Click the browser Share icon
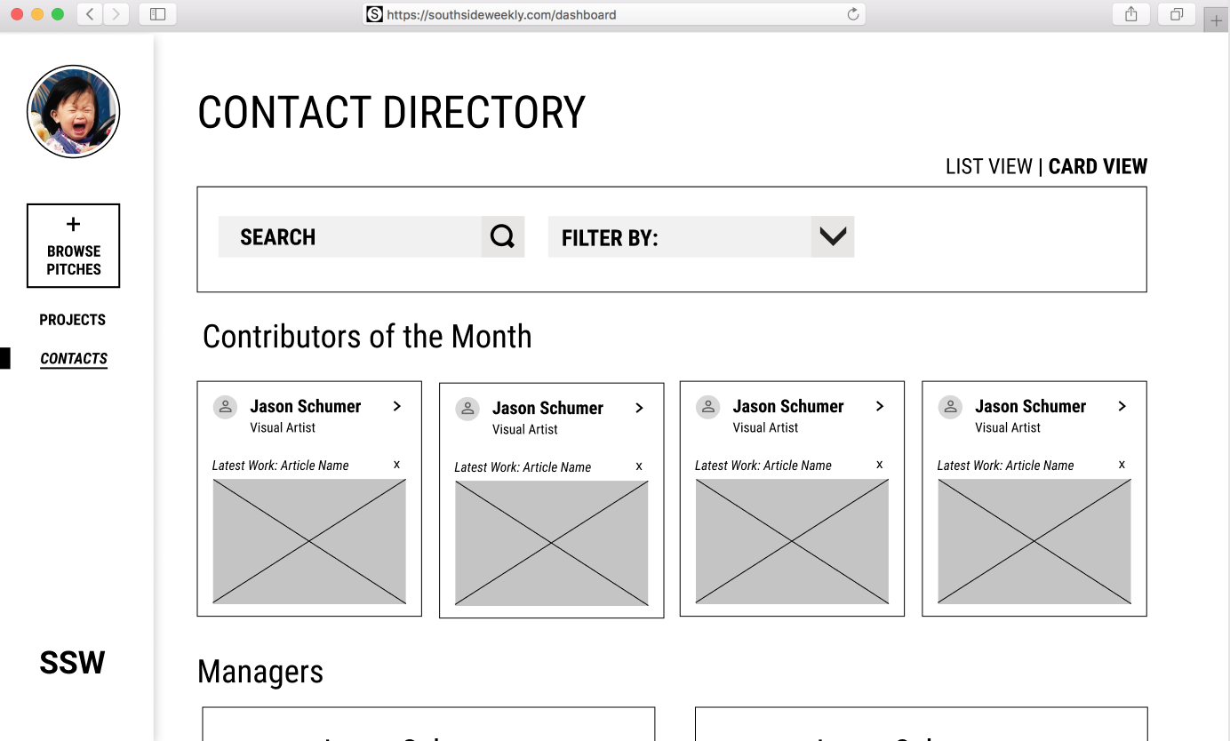The image size is (1230, 741). click(1131, 14)
